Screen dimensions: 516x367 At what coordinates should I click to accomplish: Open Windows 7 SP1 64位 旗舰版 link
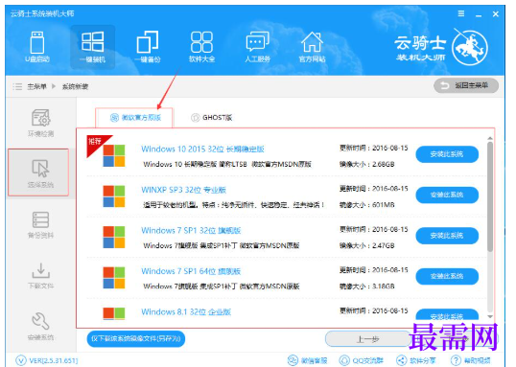click(x=191, y=271)
